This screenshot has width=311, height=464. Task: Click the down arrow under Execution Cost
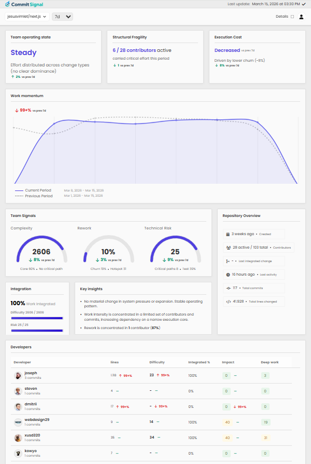tap(216, 65)
